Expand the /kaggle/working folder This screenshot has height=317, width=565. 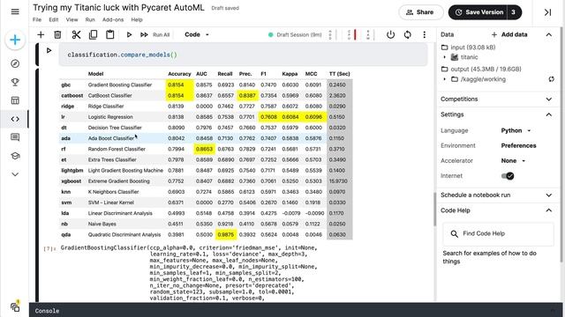point(445,79)
